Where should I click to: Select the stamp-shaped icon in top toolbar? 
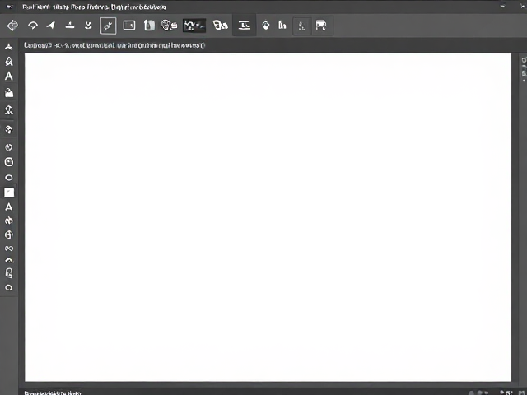[x=70, y=26]
